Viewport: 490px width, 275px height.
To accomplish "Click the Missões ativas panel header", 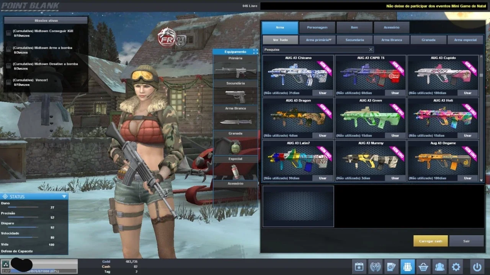I will pyautogui.click(x=46, y=21).
